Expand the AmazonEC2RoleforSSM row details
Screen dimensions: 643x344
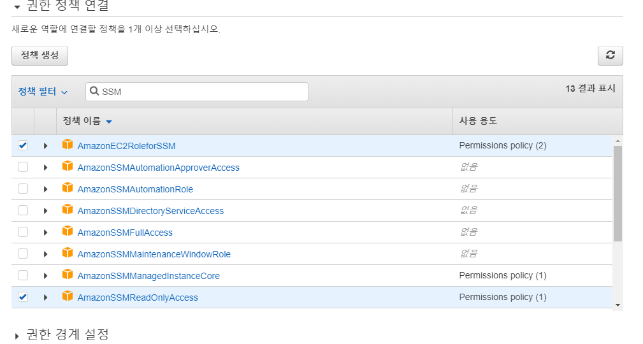(45, 146)
